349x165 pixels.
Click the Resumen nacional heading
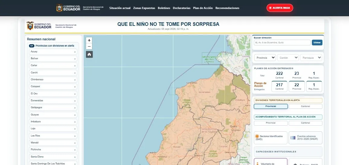pyautogui.click(x=41, y=39)
